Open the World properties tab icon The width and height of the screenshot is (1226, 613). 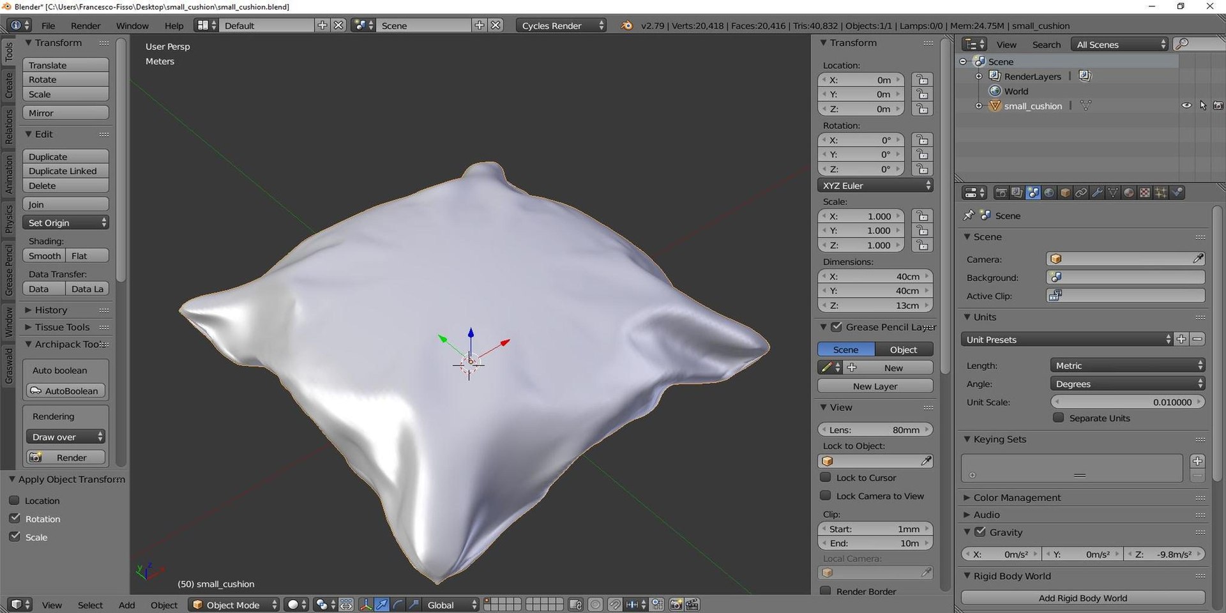click(1049, 193)
